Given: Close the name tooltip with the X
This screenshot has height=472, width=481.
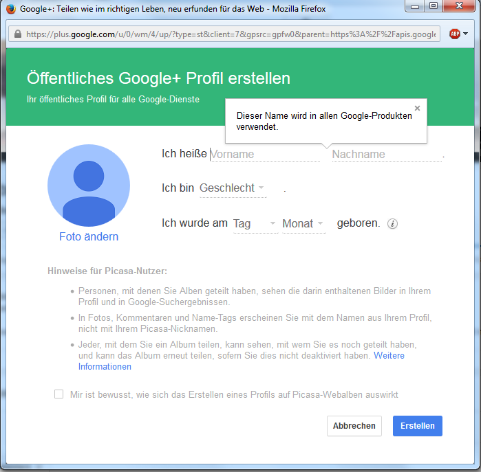Looking at the screenshot, I should pyautogui.click(x=417, y=108).
